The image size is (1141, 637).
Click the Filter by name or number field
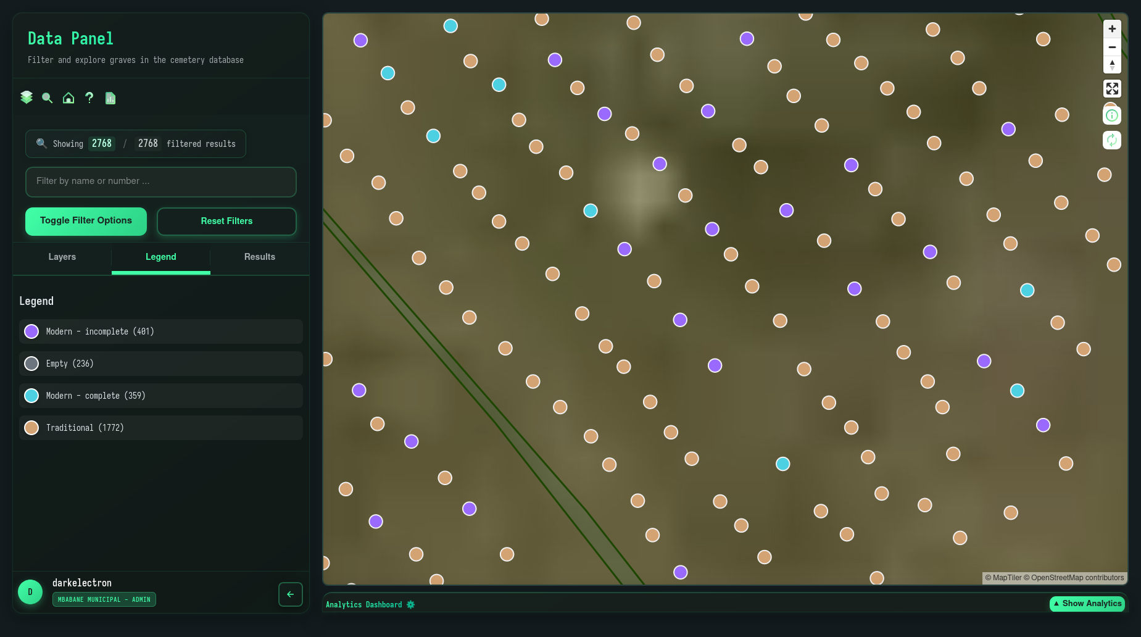tap(160, 181)
